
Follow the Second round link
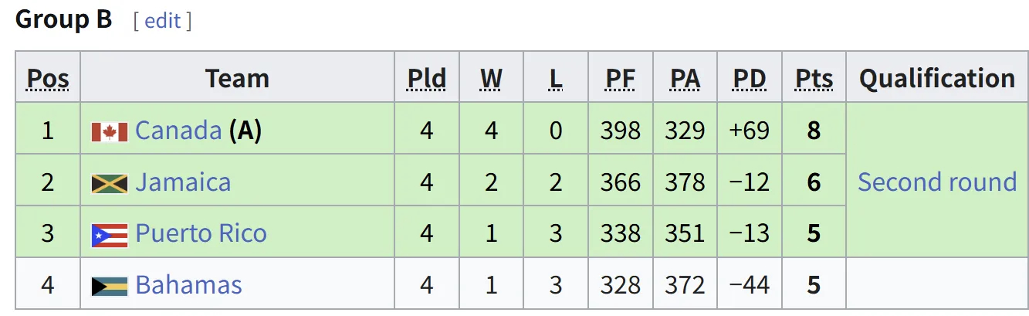pos(937,182)
